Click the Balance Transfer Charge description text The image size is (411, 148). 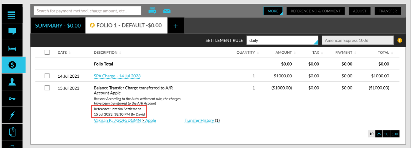click(x=134, y=90)
